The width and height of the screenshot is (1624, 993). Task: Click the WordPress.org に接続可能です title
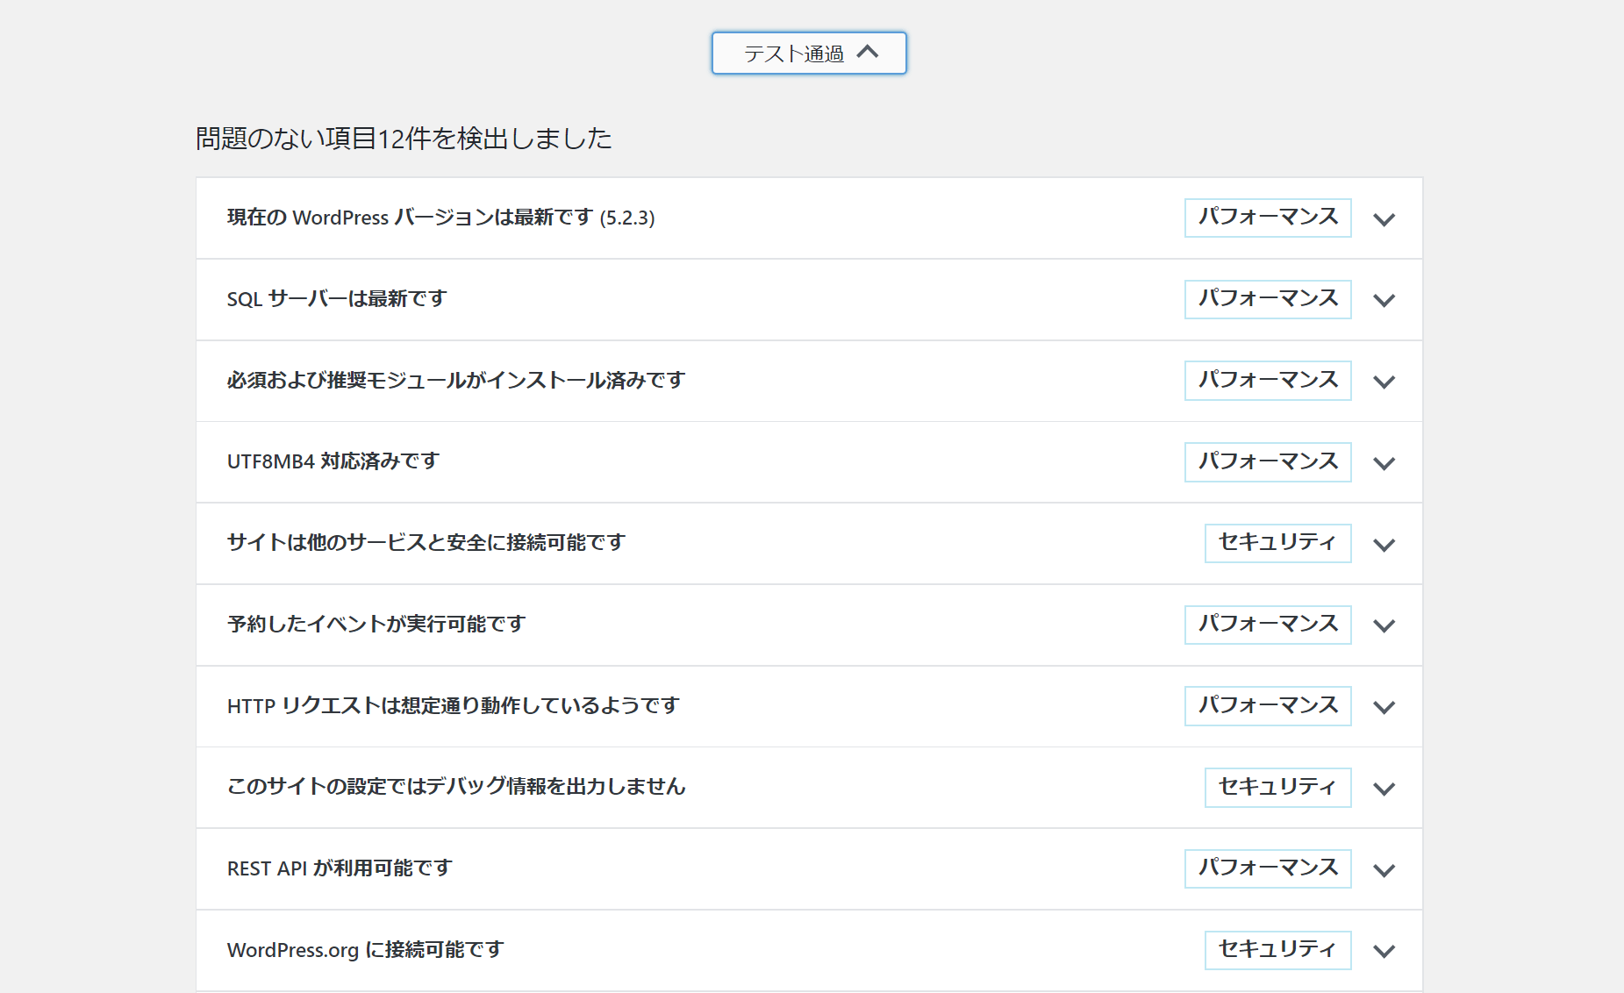(x=365, y=950)
